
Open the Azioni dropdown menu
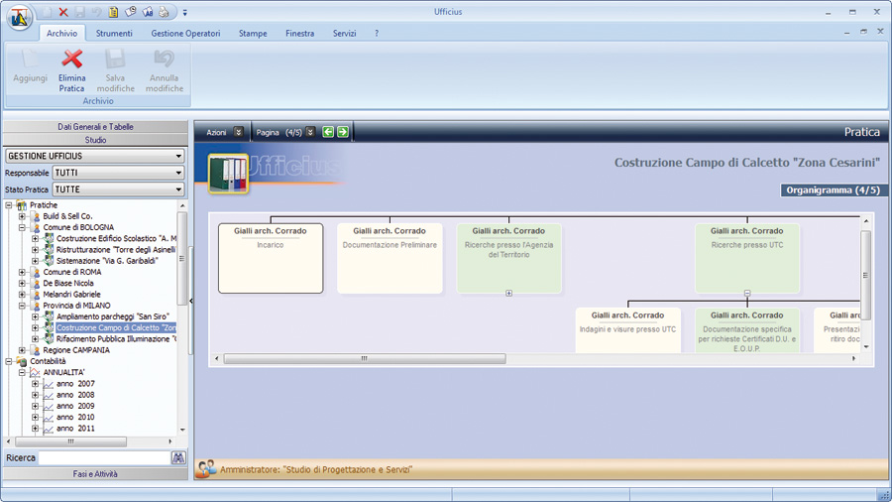pyautogui.click(x=238, y=132)
